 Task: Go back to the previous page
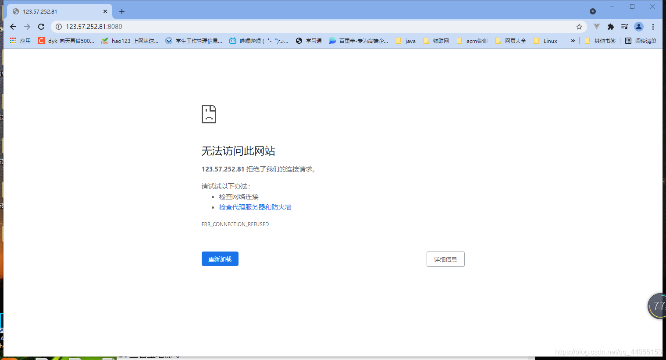click(x=13, y=27)
